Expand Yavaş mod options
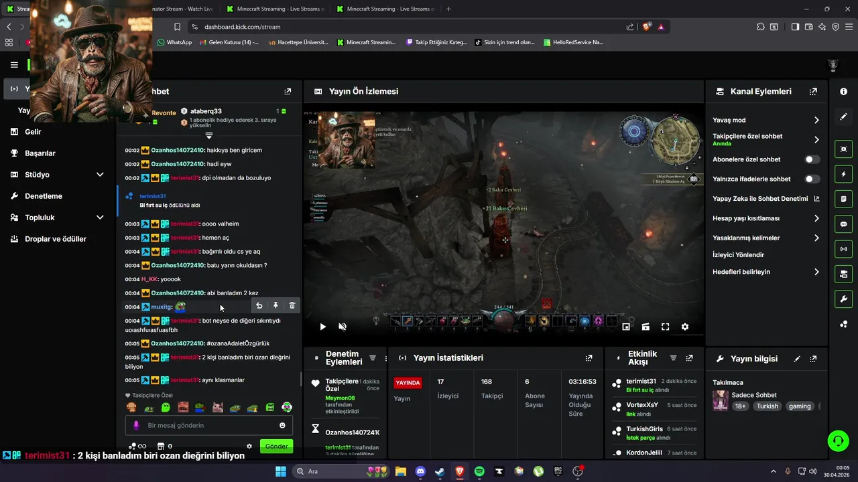 [x=816, y=120]
